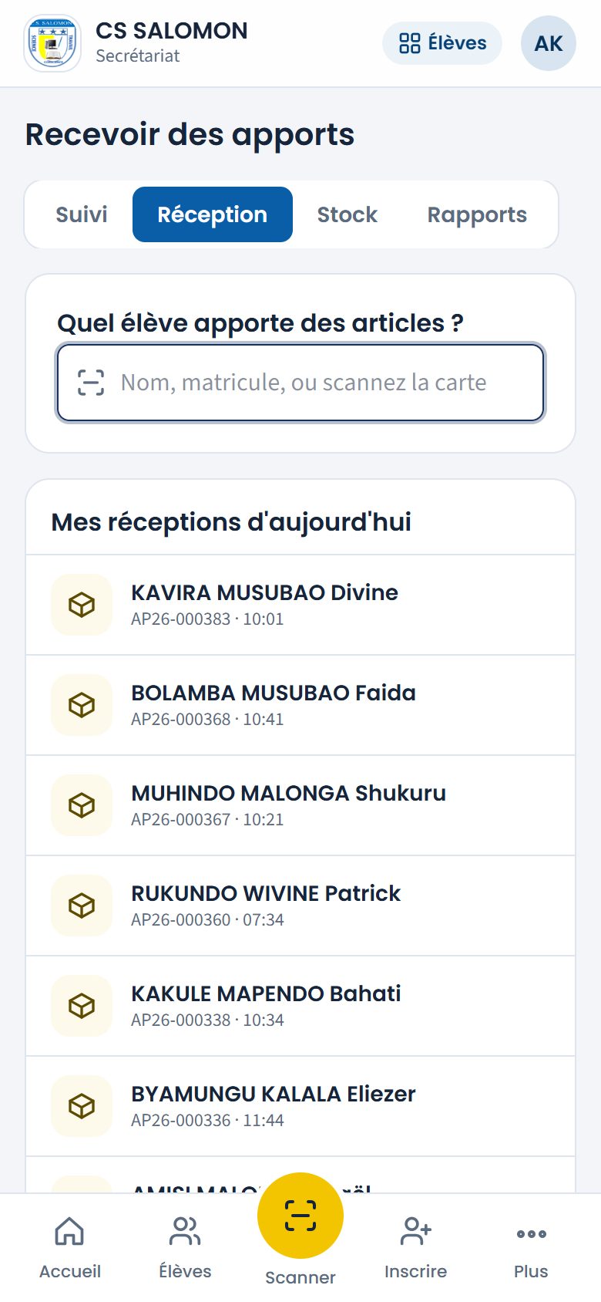Viewport: 601px width, 1302px height.
Task: Switch to the Stock tab
Action: [348, 214]
